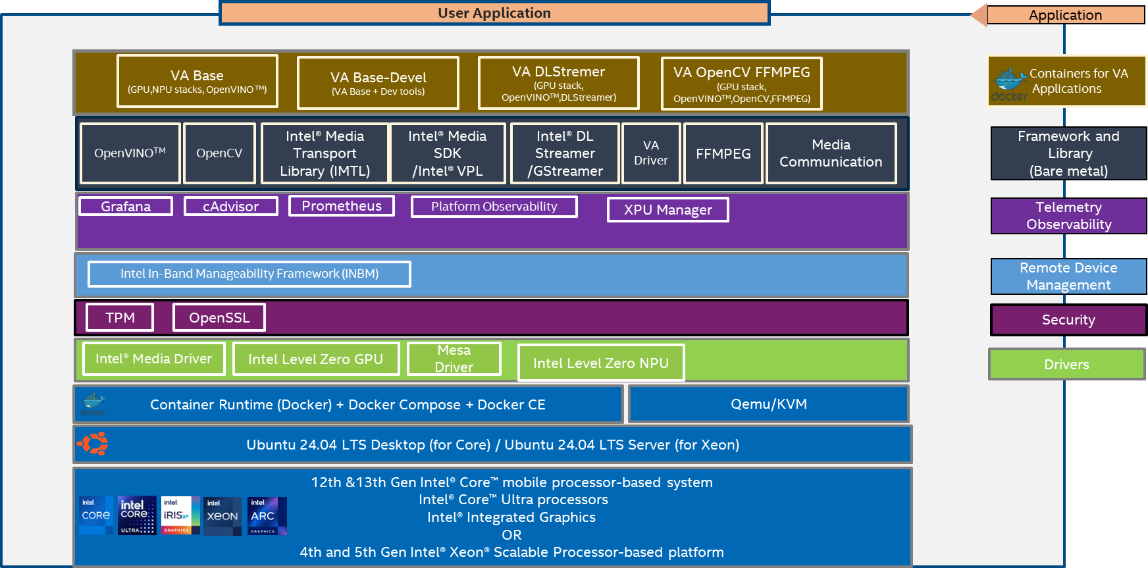Click the Drivers legend box
The width and height of the screenshot is (1148, 570).
click(x=1067, y=364)
